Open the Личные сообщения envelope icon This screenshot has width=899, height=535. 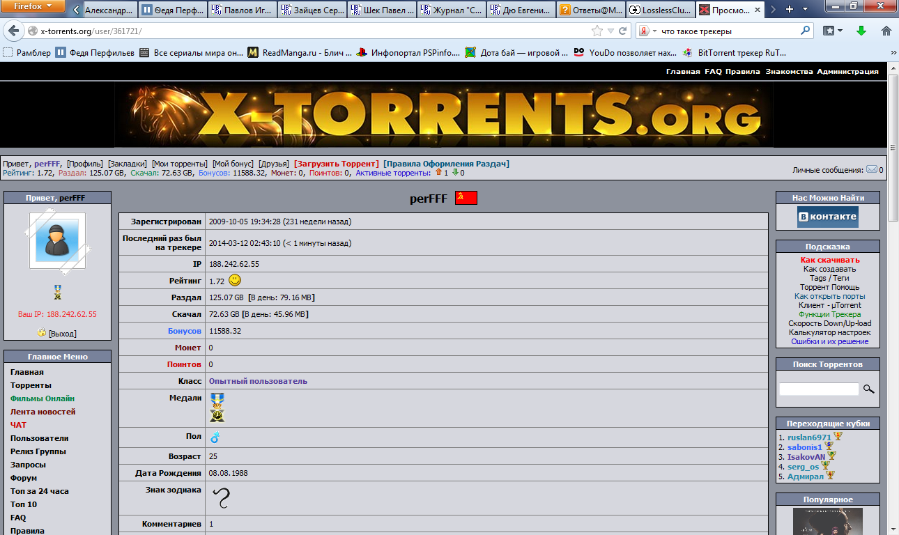(871, 170)
